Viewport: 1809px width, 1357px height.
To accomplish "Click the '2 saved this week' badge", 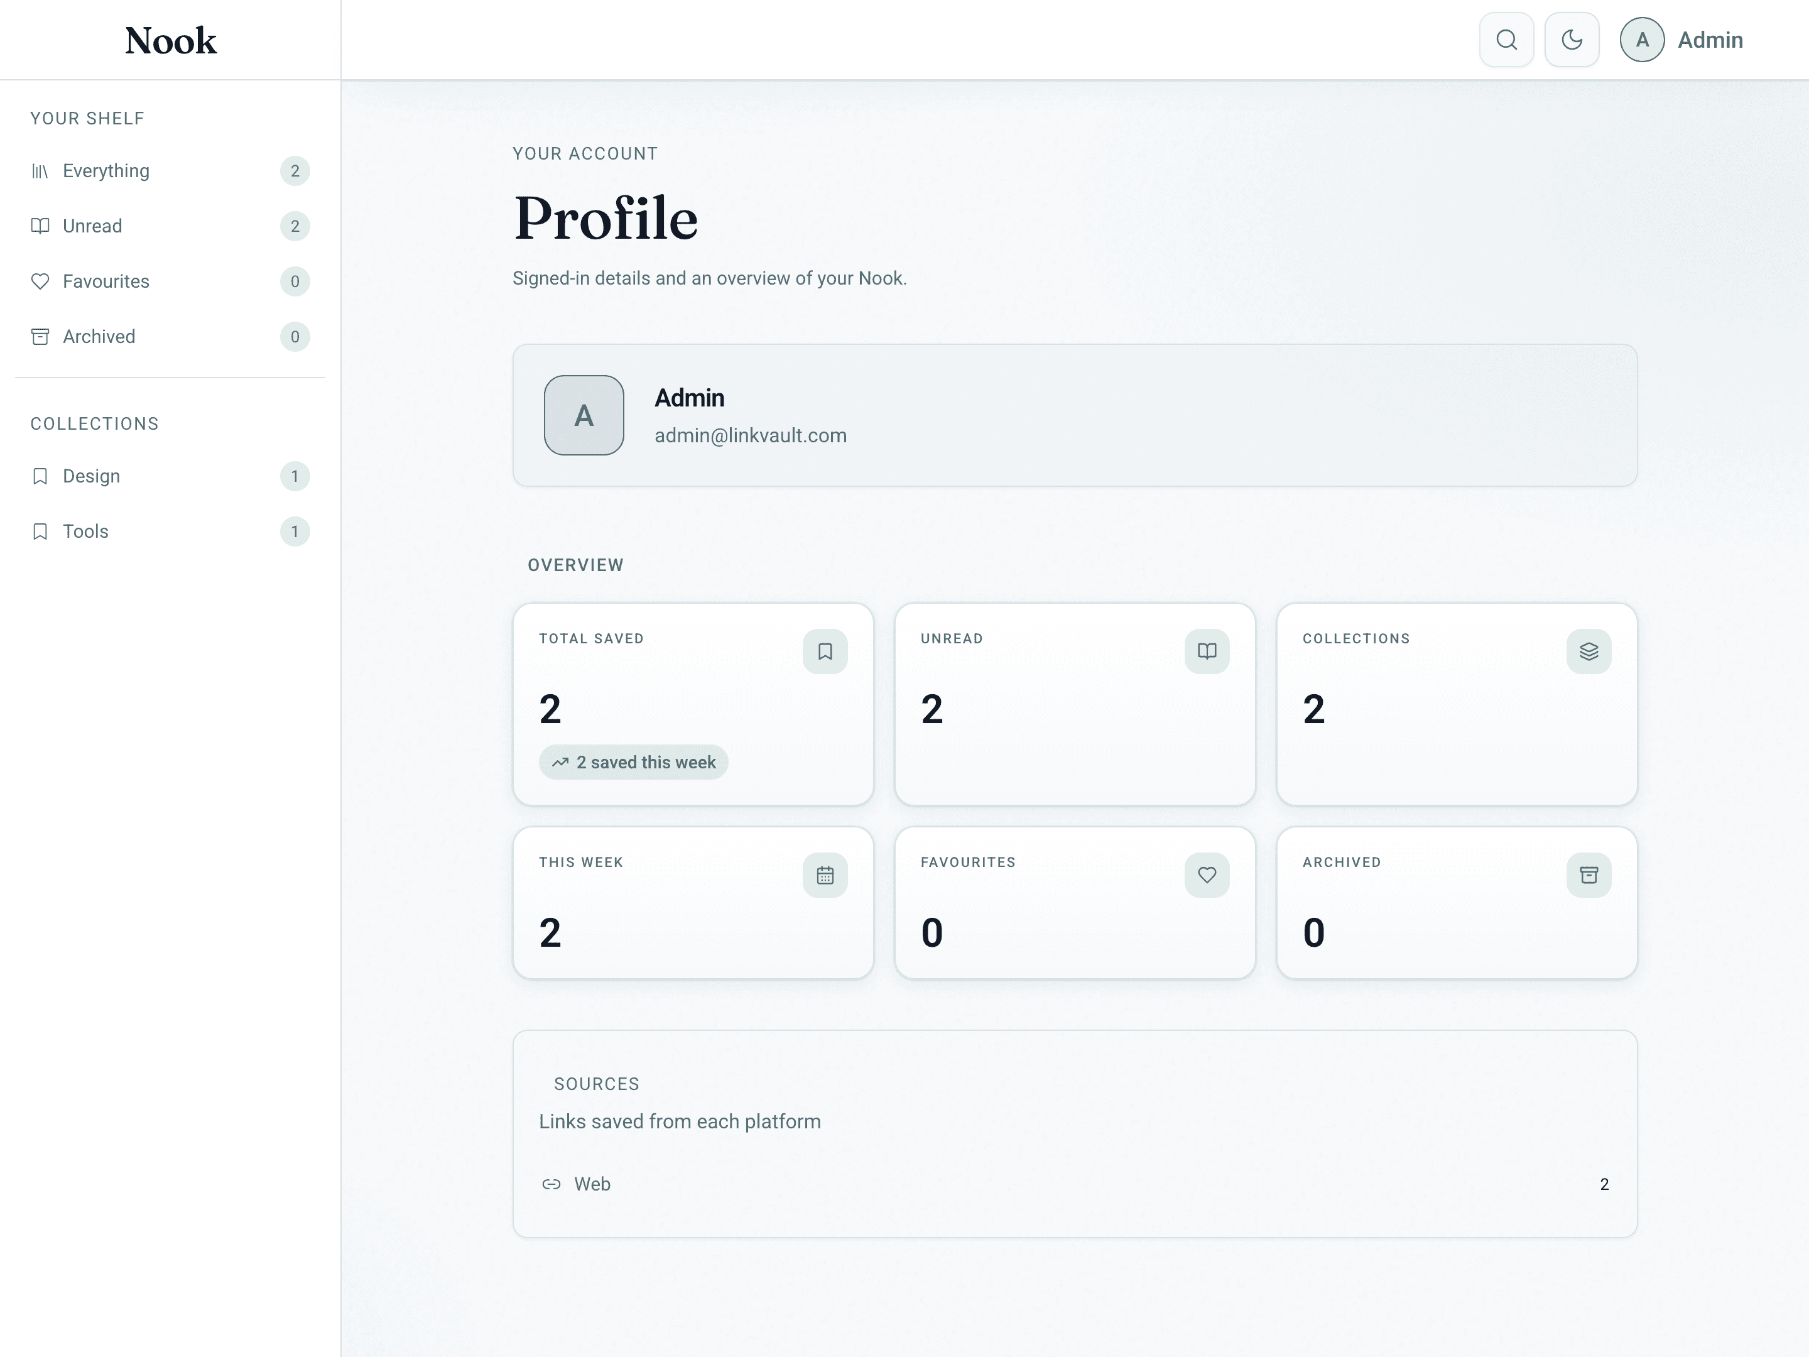I will coord(634,762).
